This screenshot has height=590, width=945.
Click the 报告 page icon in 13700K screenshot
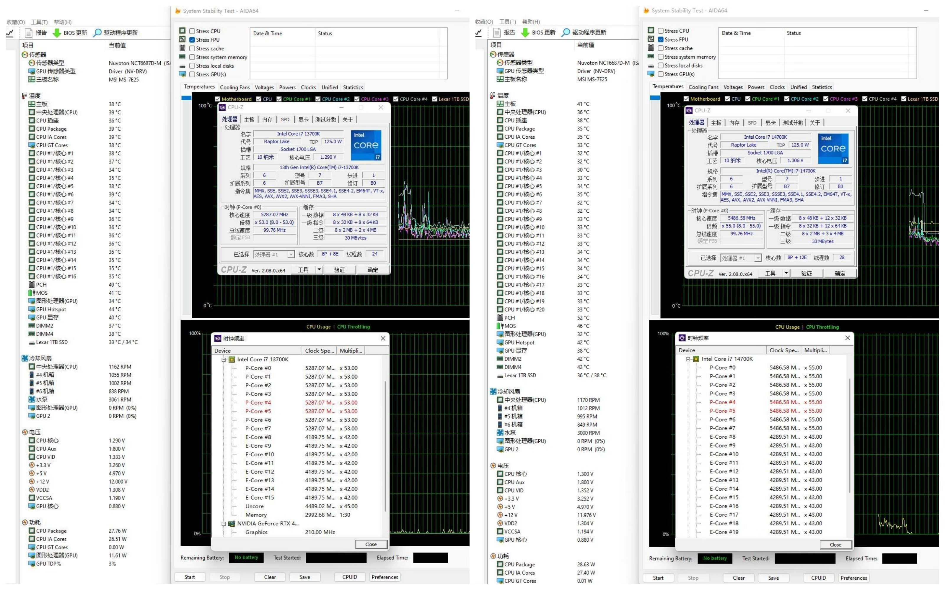29,33
